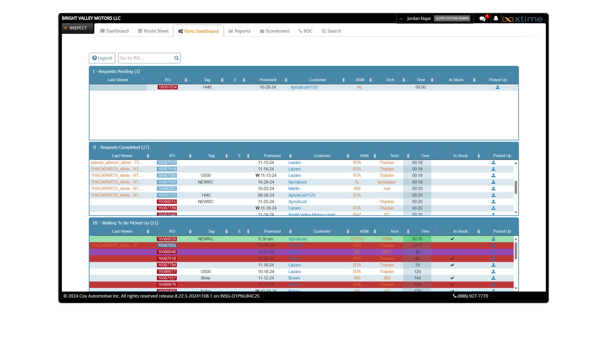This screenshot has height=341, width=607.
Task: Click the red RO 16087054 color tag
Action: click(x=168, y=87)
